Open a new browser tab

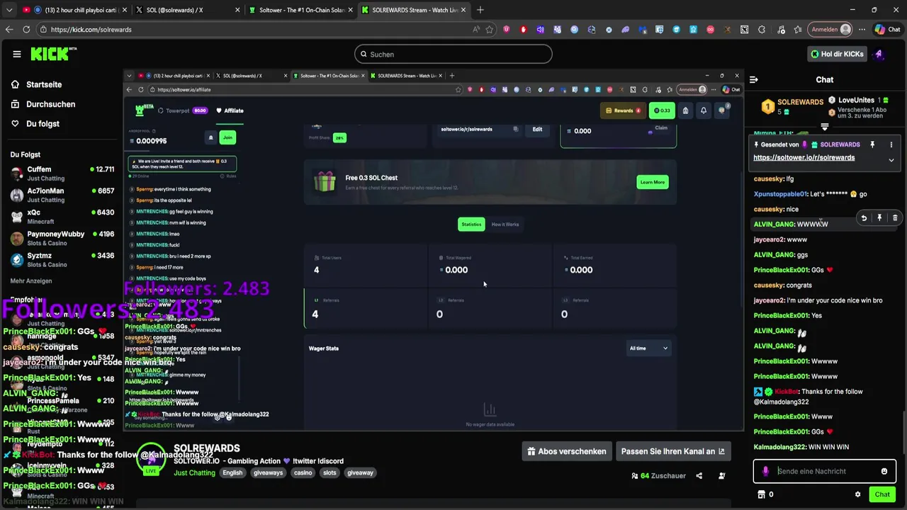(480, 10)
